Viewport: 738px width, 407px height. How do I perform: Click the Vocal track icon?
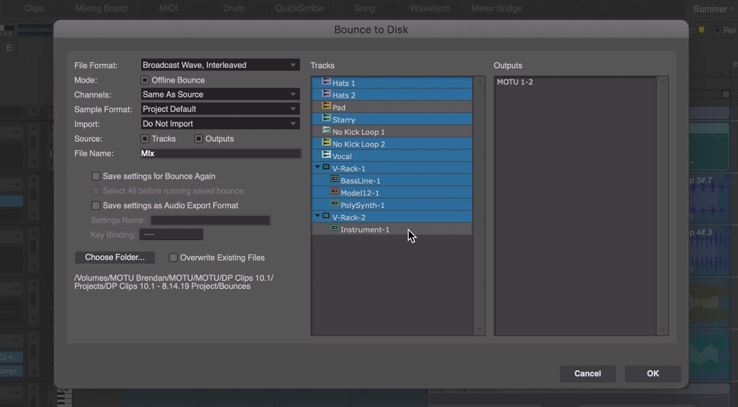coord(326,155)
